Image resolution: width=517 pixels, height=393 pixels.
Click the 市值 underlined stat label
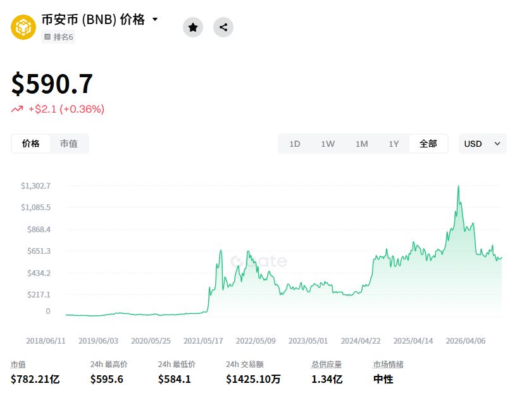click(x=18, y=365)
